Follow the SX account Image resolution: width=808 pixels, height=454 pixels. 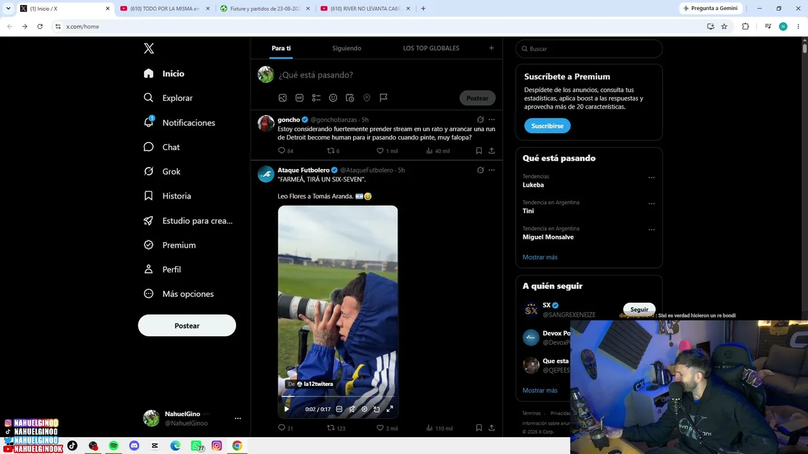click(x=639, y=309)
